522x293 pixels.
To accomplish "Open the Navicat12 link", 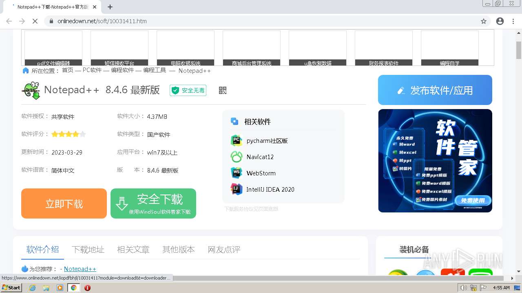I will (x=260, y=157).
